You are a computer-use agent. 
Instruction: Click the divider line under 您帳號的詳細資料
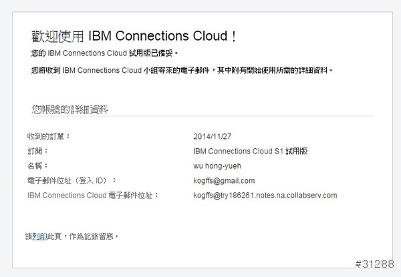point(200,116)
